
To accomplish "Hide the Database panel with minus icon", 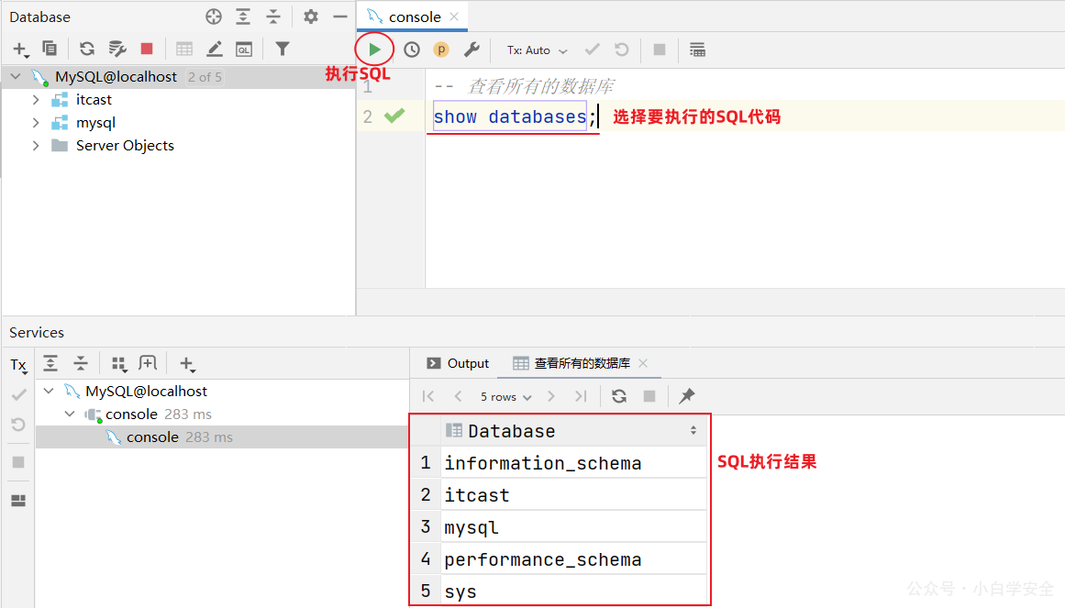I will click(x=340, y=17).
